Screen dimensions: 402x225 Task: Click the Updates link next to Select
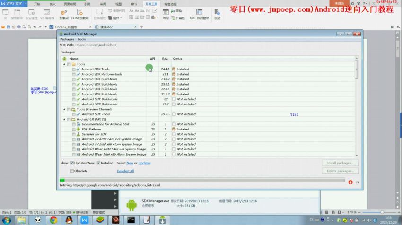point(144,163)
